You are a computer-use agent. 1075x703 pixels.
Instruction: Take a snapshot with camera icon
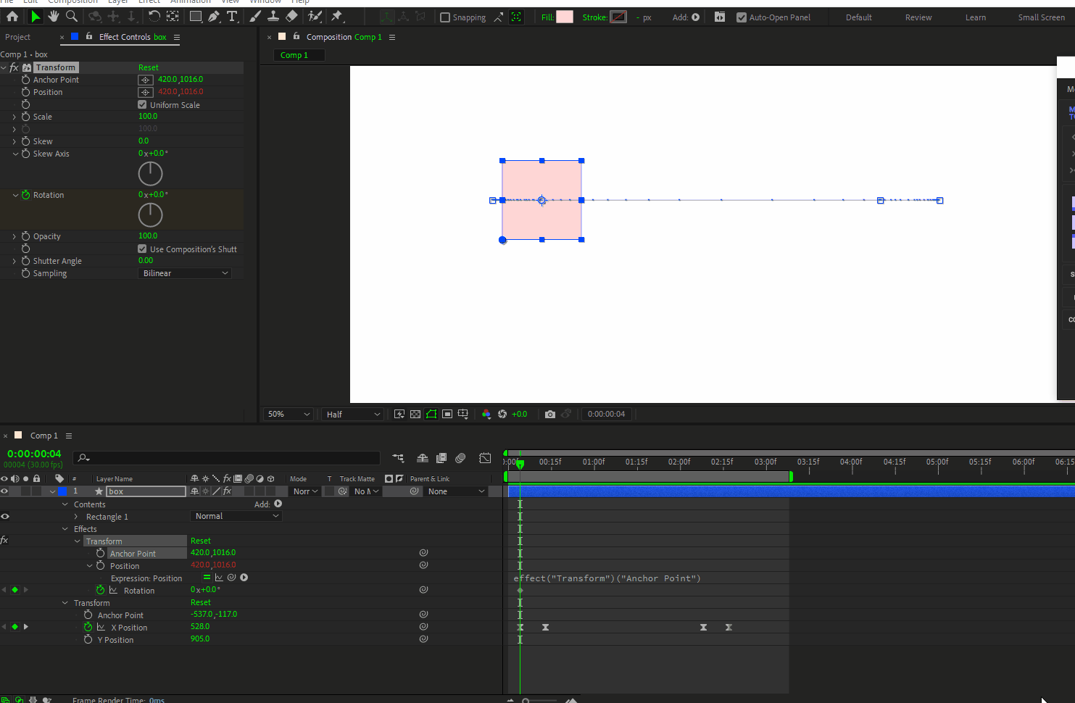click(x=550, y=414)
